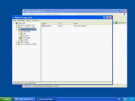Open the Ansicht menu in Registrierungs-Editor
Image resolution: width=135 pixels, height=101 pixels.
coord(28,20)
